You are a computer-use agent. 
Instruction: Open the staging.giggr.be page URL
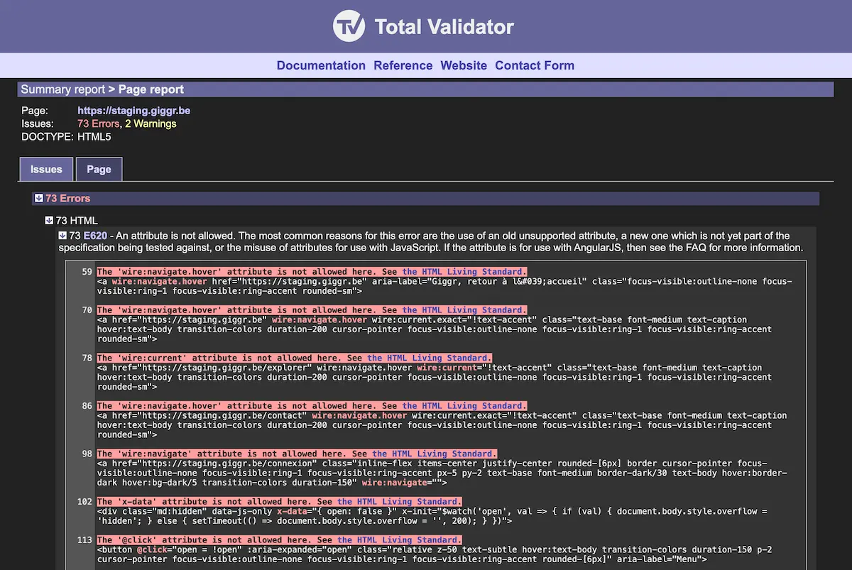coord(133,111)
